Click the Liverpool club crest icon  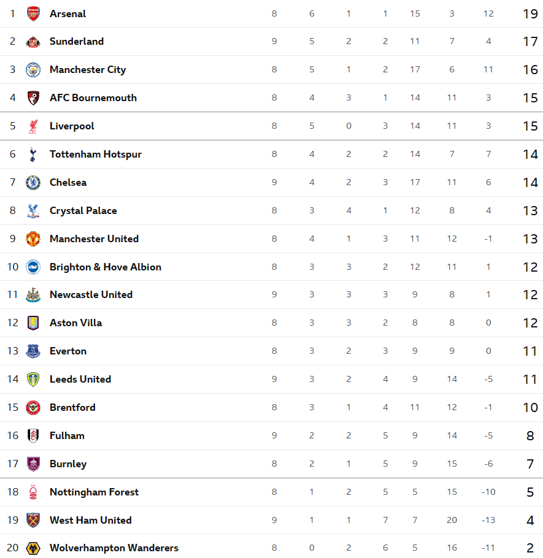(33, 126)
